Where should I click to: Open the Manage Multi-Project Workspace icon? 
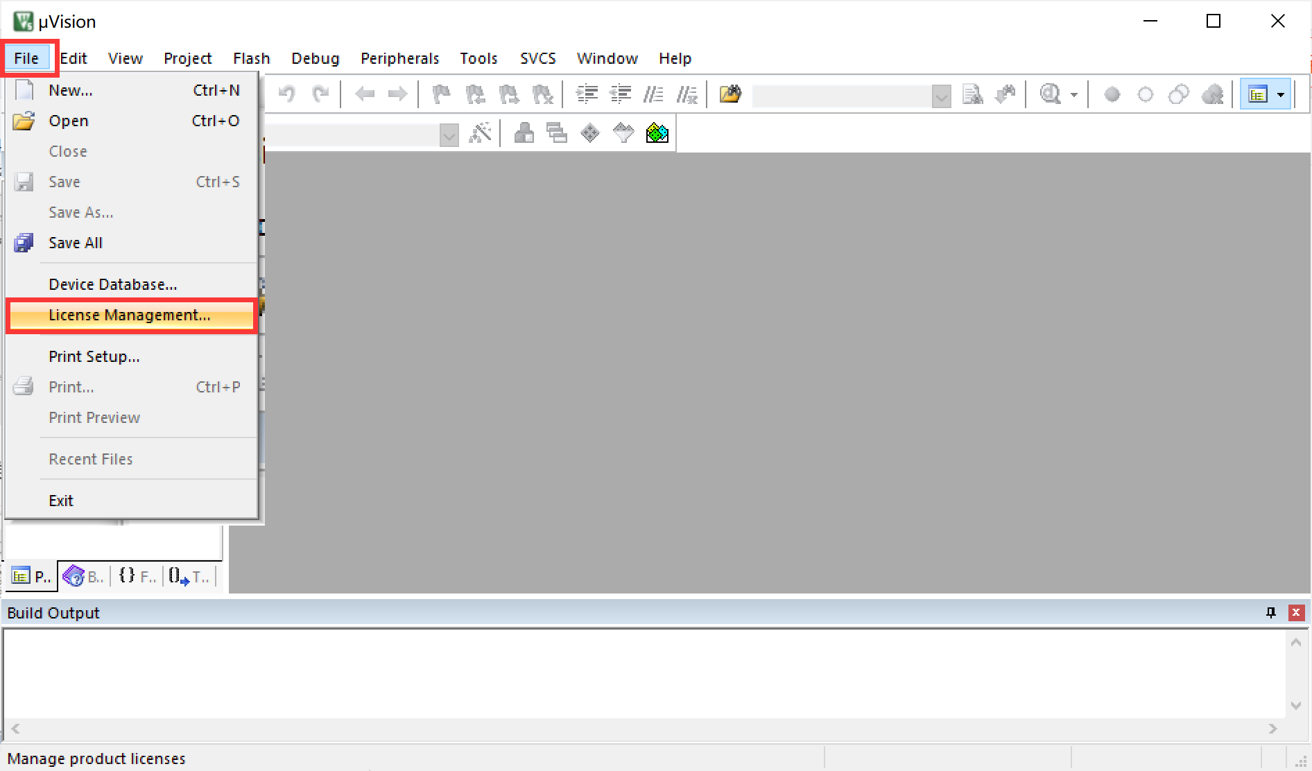557,132
